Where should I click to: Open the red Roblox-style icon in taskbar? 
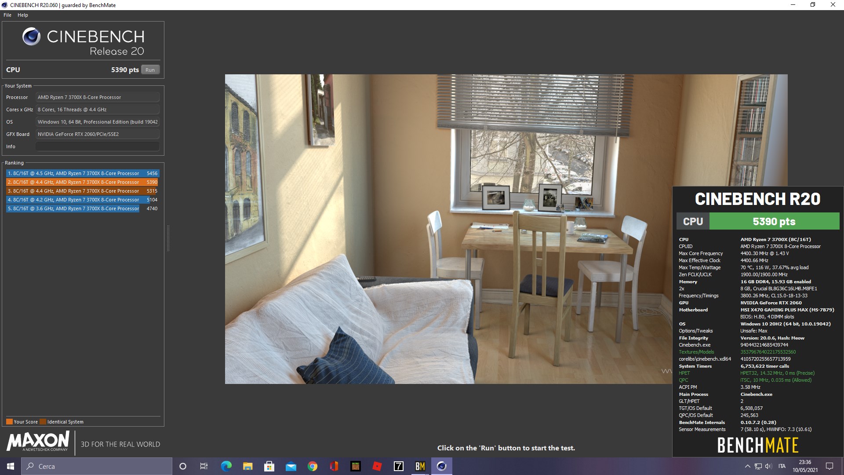pos(377,466)
